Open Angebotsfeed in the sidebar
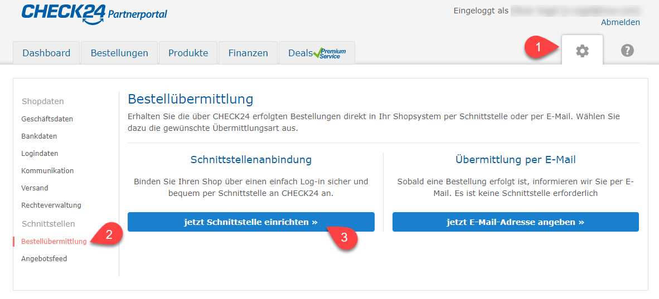 [44, 258]
